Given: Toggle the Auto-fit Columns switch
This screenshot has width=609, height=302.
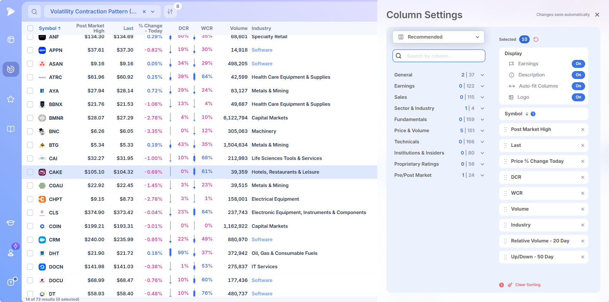Looking at the screenshot, I should 578,86.
